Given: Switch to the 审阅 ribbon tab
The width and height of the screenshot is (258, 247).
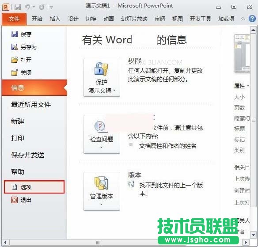Looking at the screenshot, I should pos(160,19).
